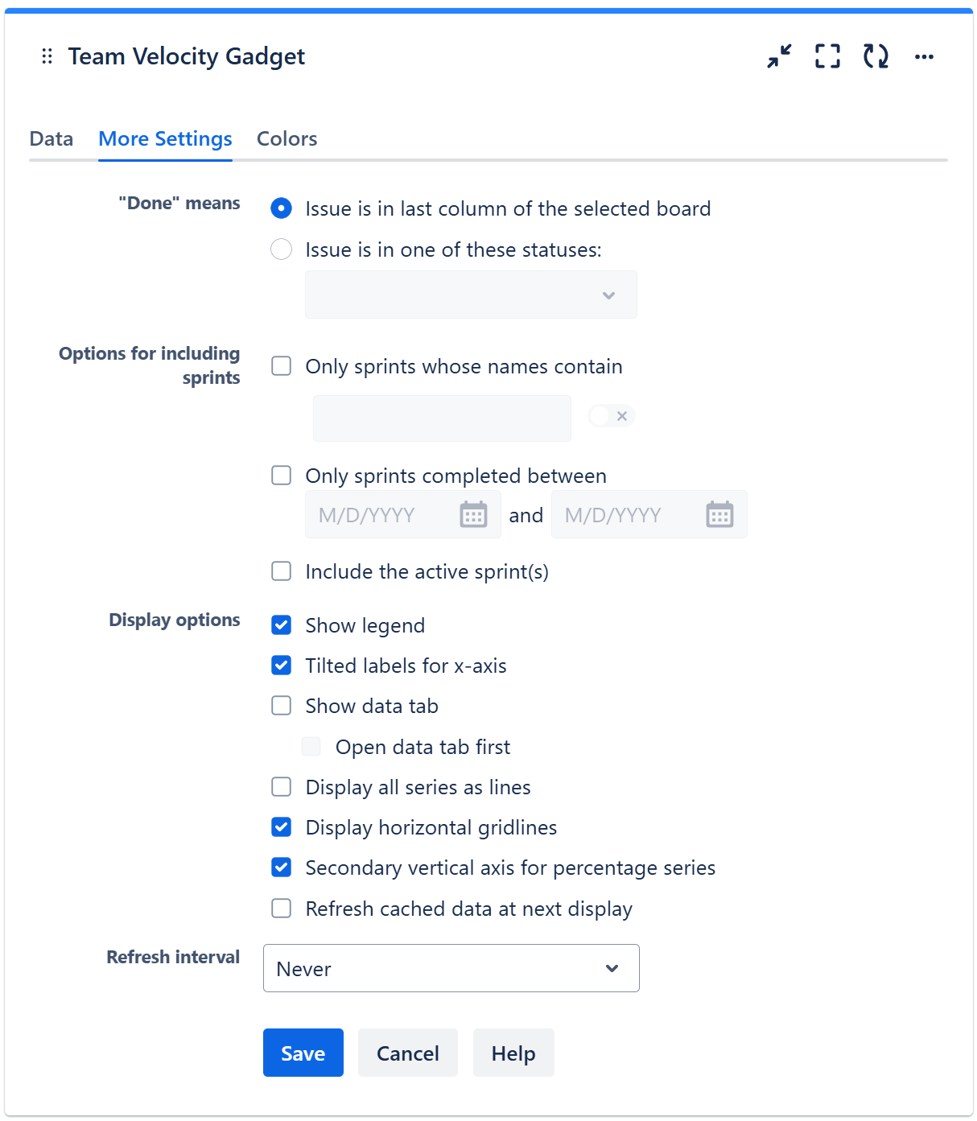Click the sprint name text field

click(x=442, y=418)
